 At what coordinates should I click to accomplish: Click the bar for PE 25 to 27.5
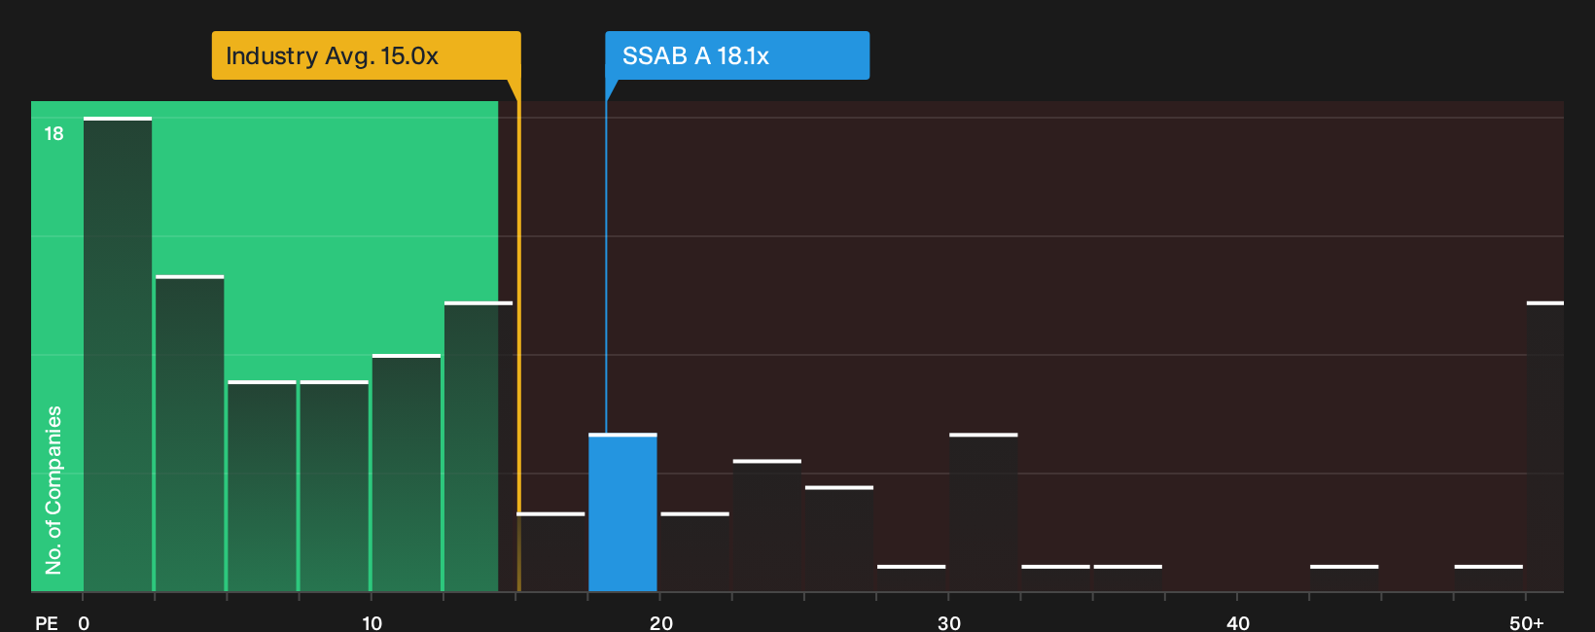[x=839, y=539]
